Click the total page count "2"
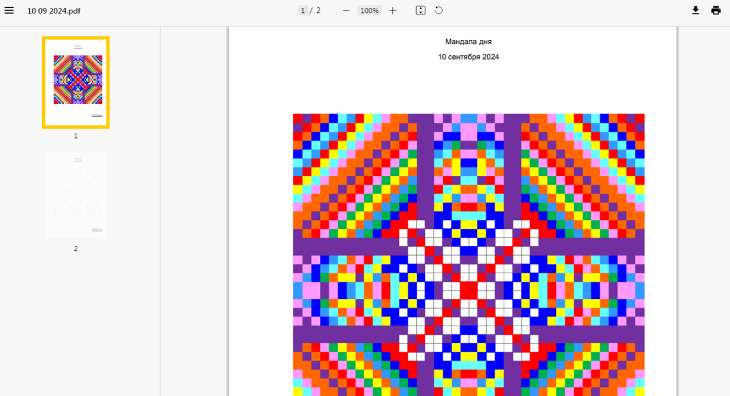 (x=318, y=10)
